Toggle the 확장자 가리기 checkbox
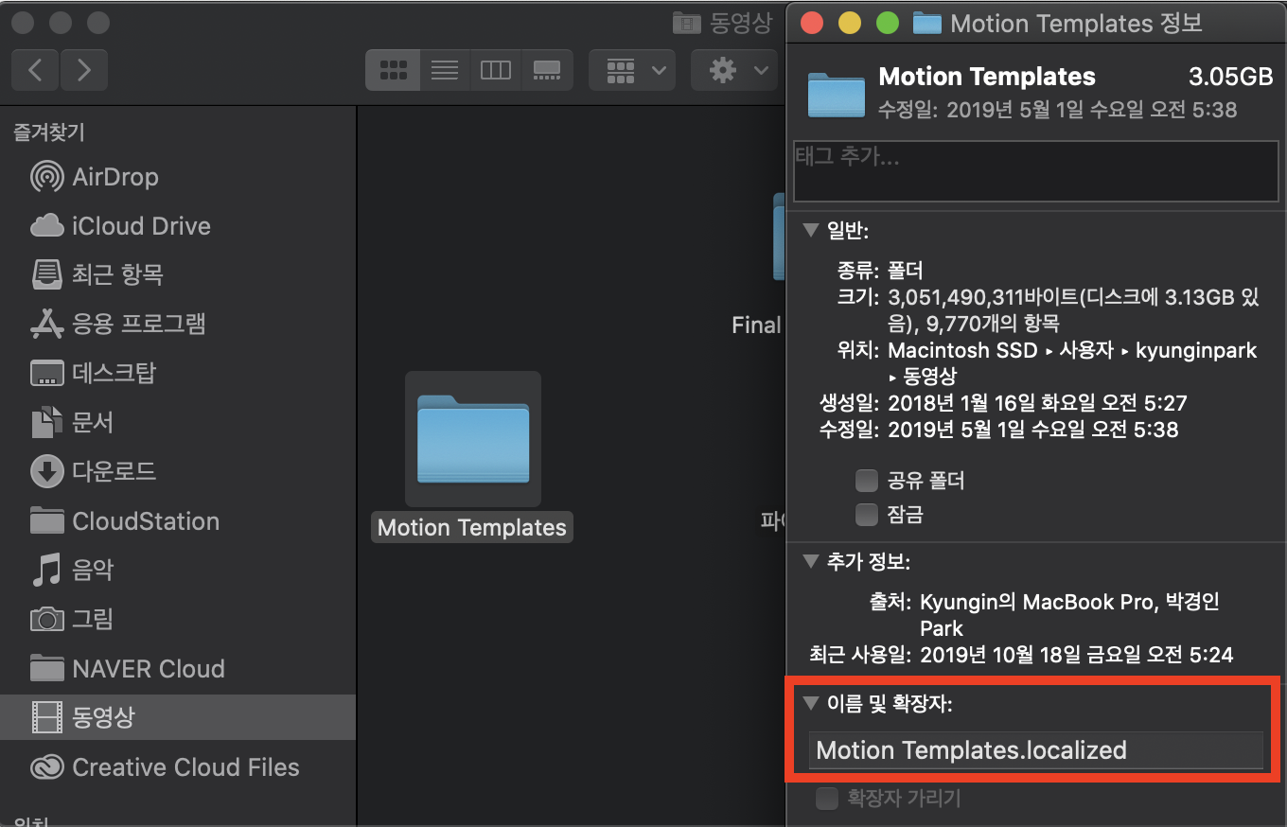Viewport: 1287px width, 827px height. click(x=827, y=799)
